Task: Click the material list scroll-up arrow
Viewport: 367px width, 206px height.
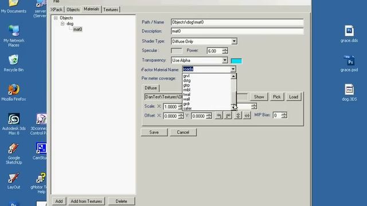Action: tap(233, 76)
